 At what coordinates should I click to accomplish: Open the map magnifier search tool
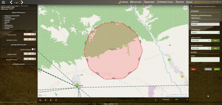tap(40, 13)
